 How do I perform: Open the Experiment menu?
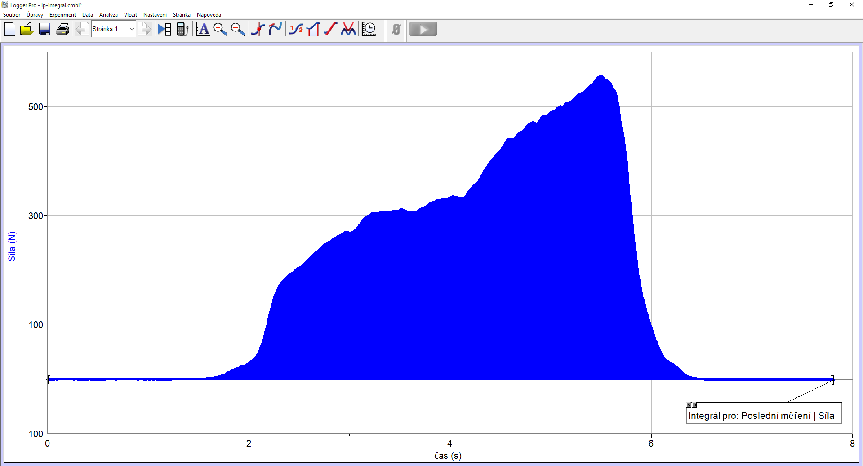click(x=62, y=15)
